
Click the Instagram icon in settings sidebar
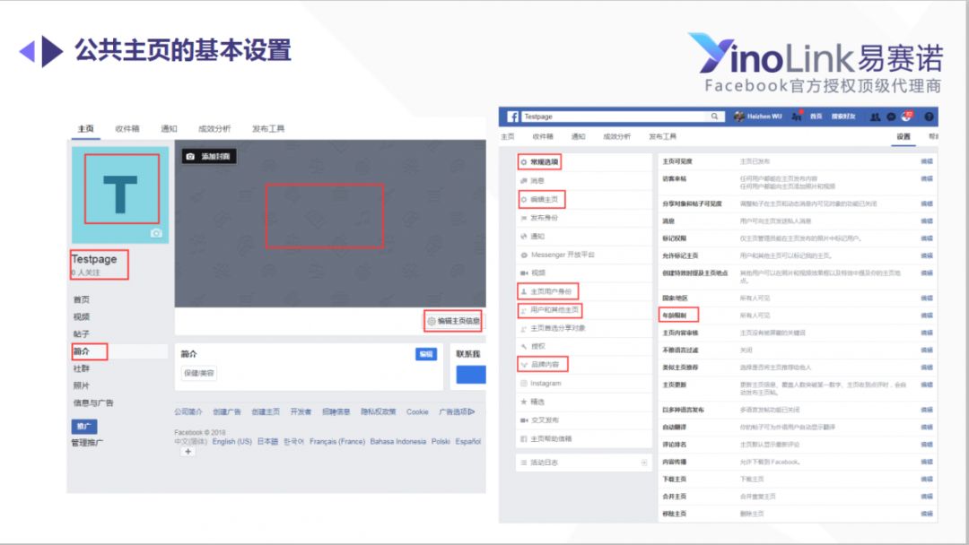pyautogui.click(x=523, y=384)
